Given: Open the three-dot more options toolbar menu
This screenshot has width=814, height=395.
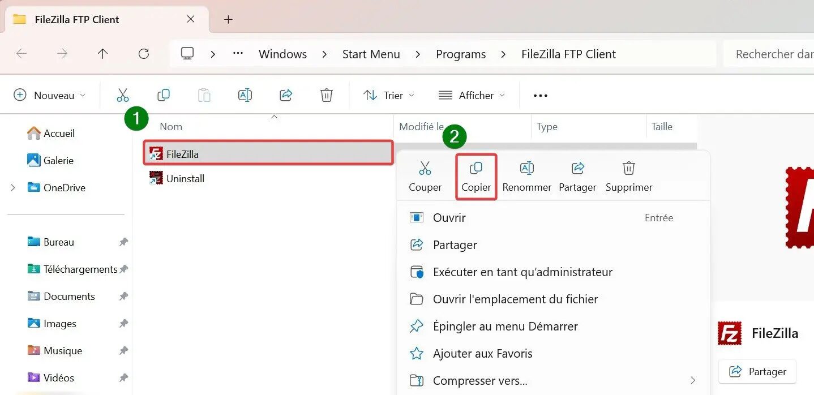Looking at the screenshot, I should click(541, 96).
